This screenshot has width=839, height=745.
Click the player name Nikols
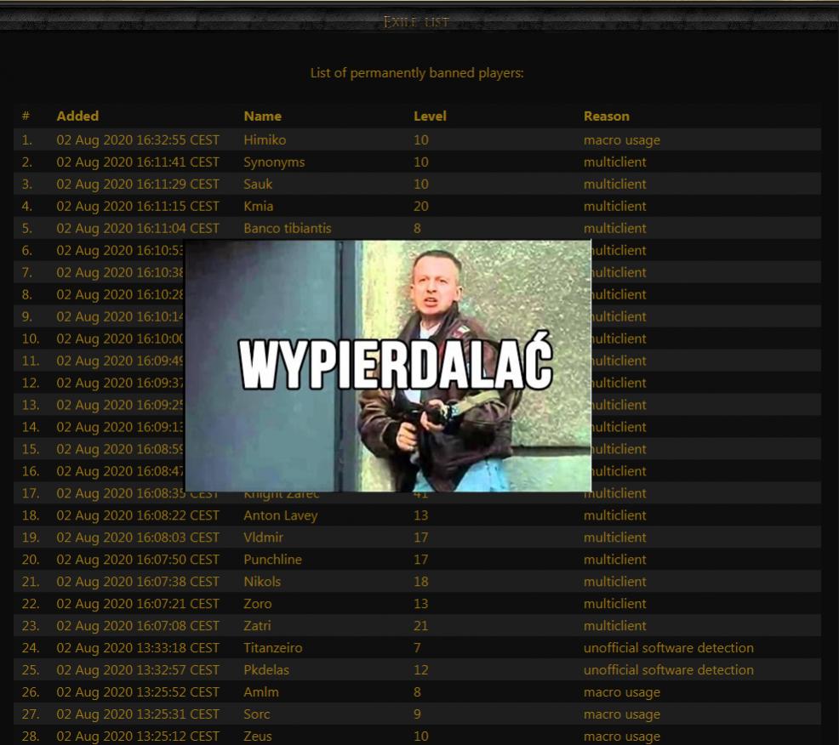pos(262,582)
